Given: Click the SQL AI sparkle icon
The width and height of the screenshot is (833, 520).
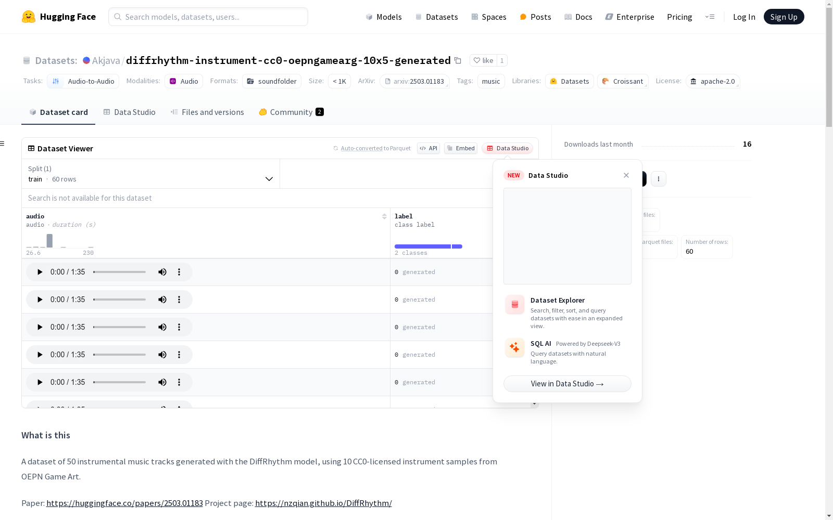Looking at the screenshot, I should click(515, 347).
